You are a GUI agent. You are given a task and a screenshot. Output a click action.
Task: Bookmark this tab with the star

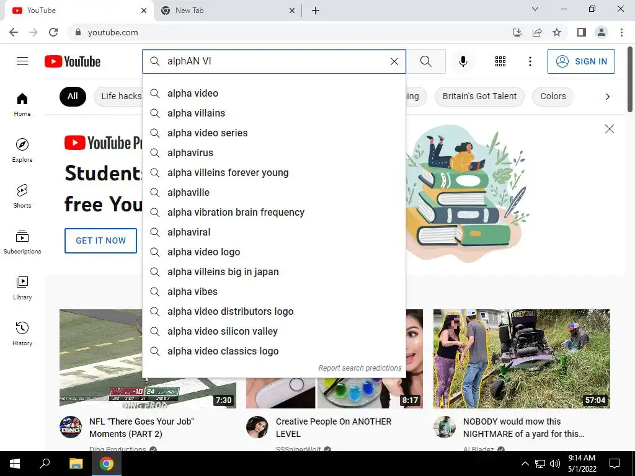(557, 32)
